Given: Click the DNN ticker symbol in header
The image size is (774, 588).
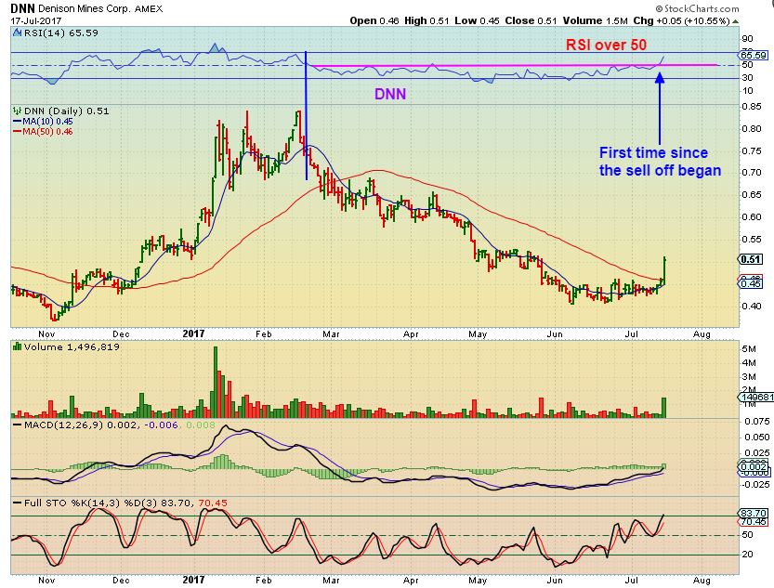Looking at the screenshot, I should pos(22,8).
